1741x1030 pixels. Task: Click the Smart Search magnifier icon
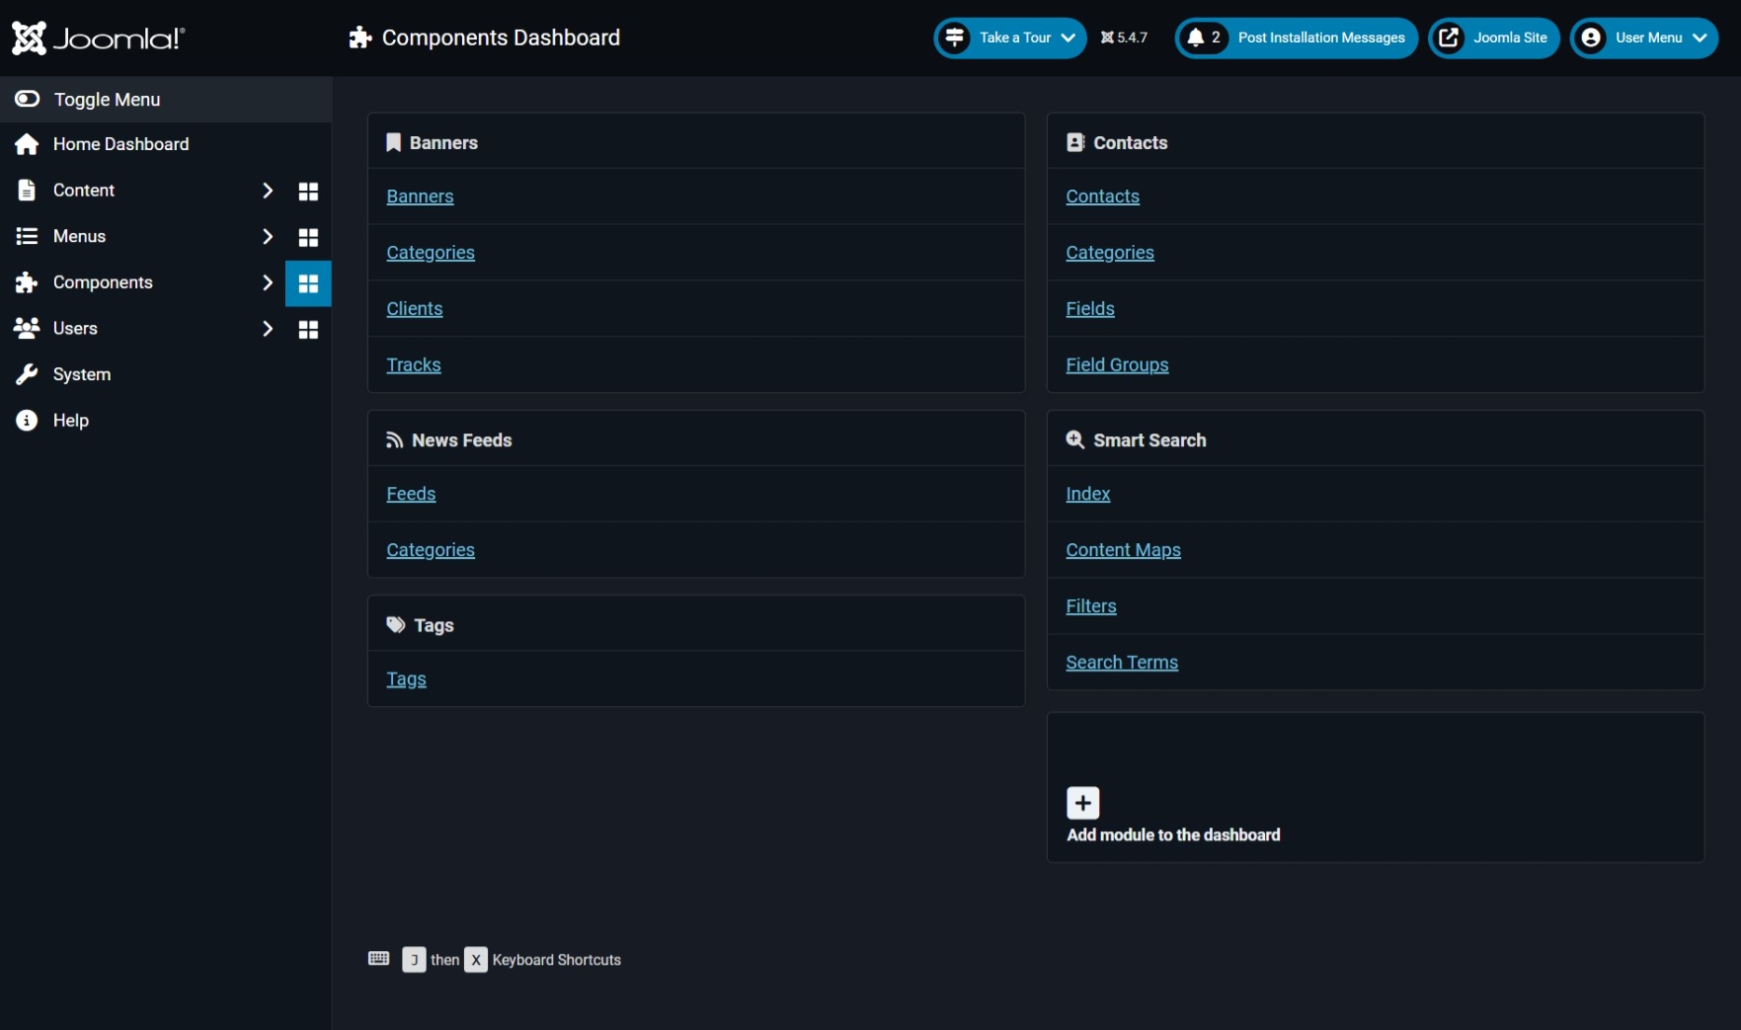pos(1075,439)
